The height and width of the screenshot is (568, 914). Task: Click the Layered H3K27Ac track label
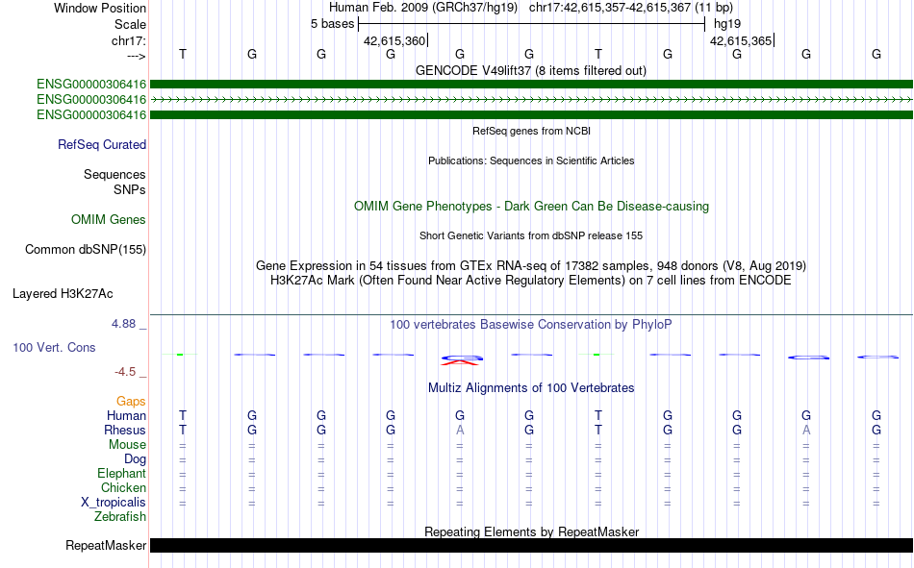[63, 294]
